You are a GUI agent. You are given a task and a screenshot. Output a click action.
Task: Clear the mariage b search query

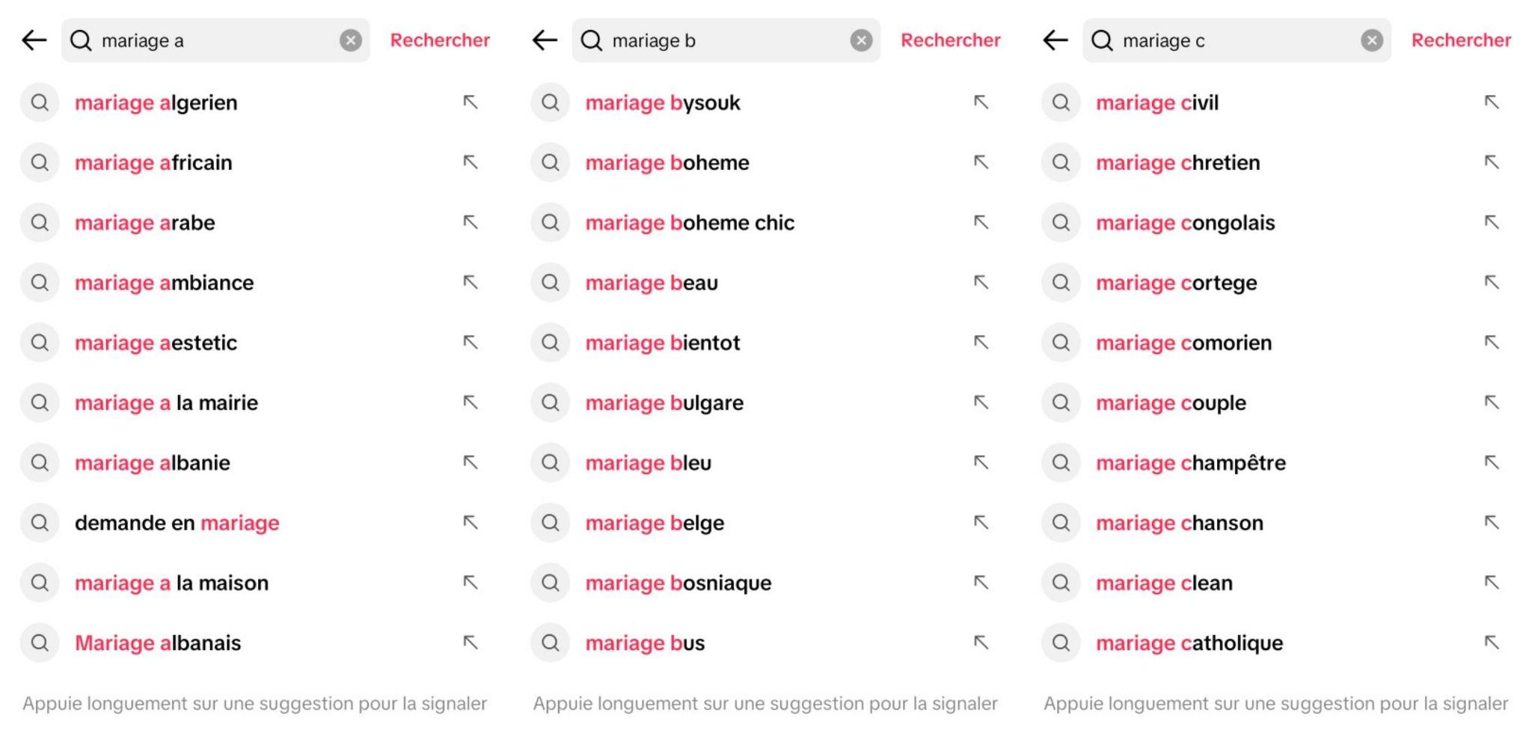click(x=860, y=40)
